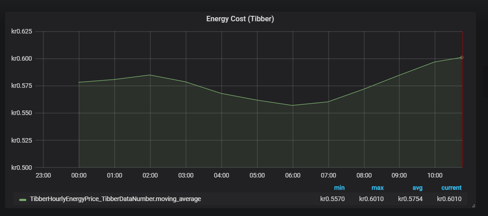
Task: Open the Energy Cost (Tibber) panel title menu
Action: tap(240, 19)
